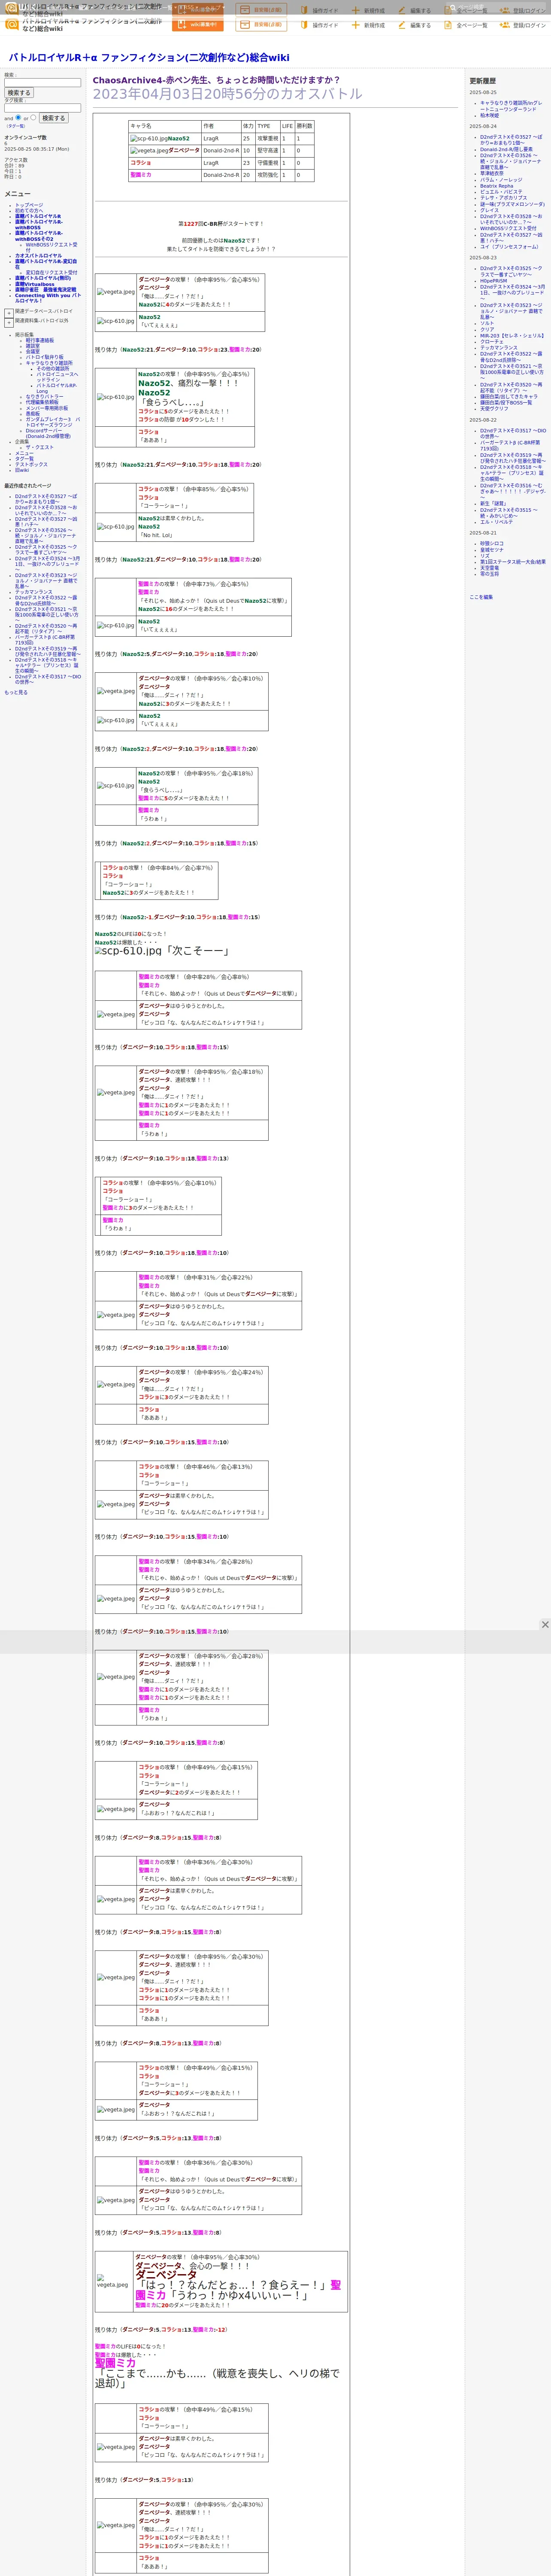Open Connecting With you バトルロイヤル！ link
Viewport: 551px width, 2576px height.
click(48, 298)
